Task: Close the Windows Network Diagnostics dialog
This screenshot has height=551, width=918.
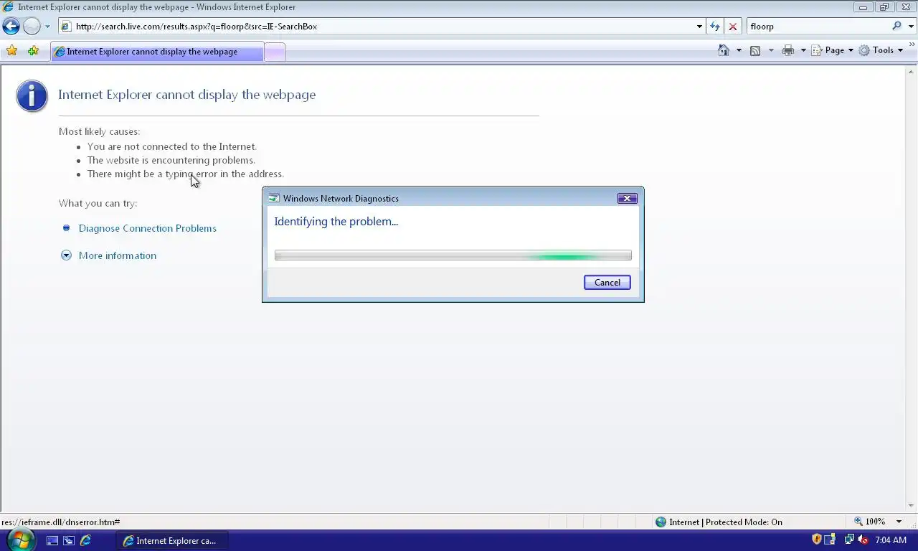Action: (x=627, y=198)
